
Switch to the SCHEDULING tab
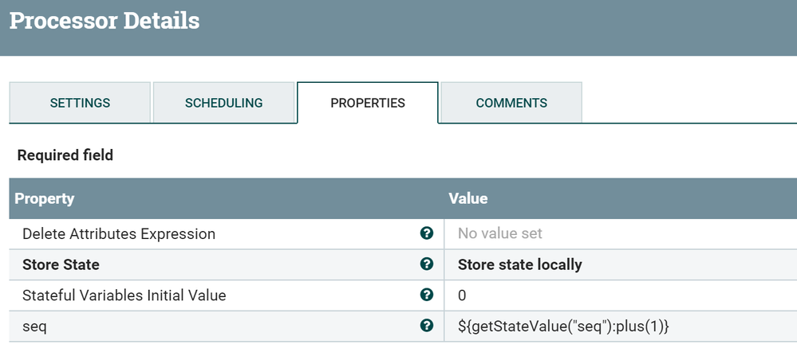223,103
